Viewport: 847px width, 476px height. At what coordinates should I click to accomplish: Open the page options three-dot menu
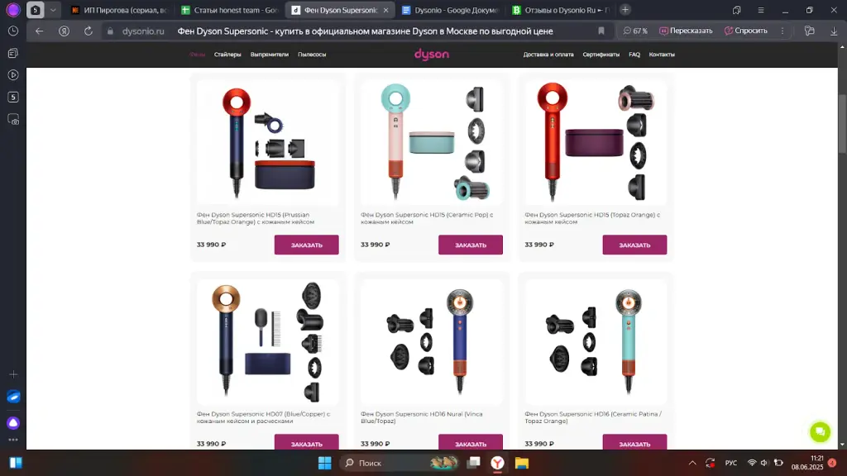click(x=782, y=31)
